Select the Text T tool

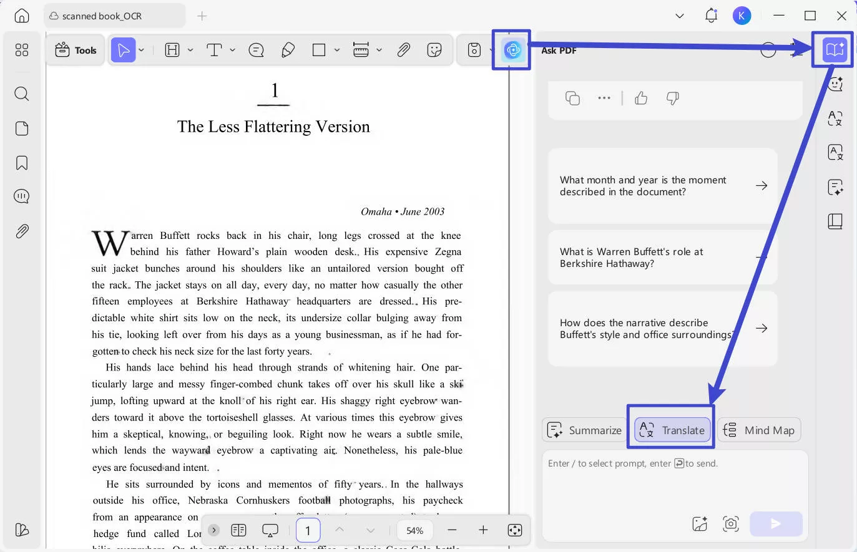[214, 50]
